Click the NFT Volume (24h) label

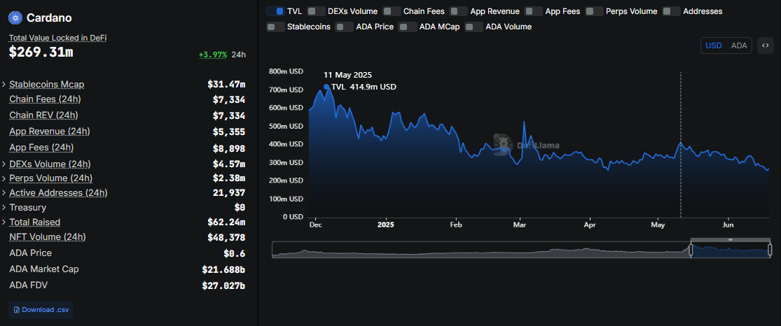coord(48,237)
